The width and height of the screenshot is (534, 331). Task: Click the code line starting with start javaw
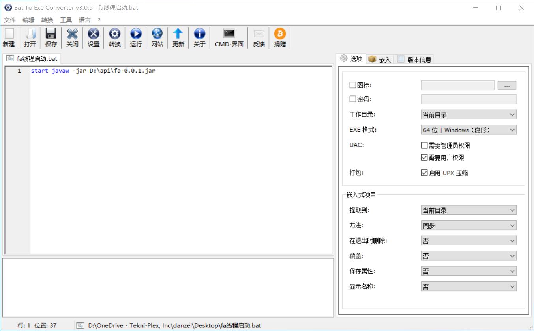93,71
